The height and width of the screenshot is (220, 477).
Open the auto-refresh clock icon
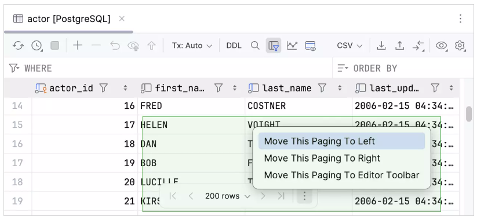tap(37, 46)
